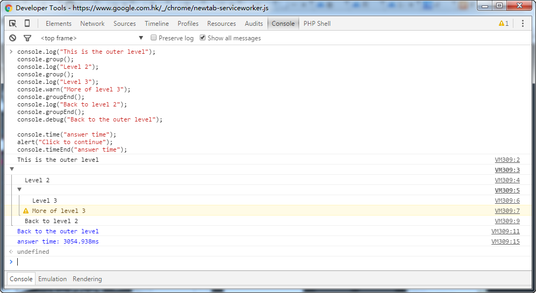Uncheck Show all messages checkbox
536x293 pixels.
click(x=202, y=38)
